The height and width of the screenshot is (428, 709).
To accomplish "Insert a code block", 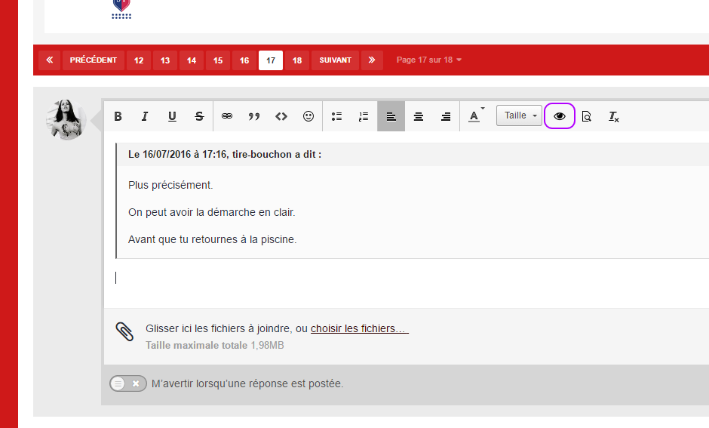I will (x=281, y=116).
